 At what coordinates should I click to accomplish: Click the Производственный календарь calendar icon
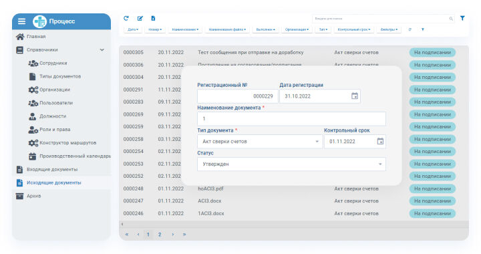33,156
